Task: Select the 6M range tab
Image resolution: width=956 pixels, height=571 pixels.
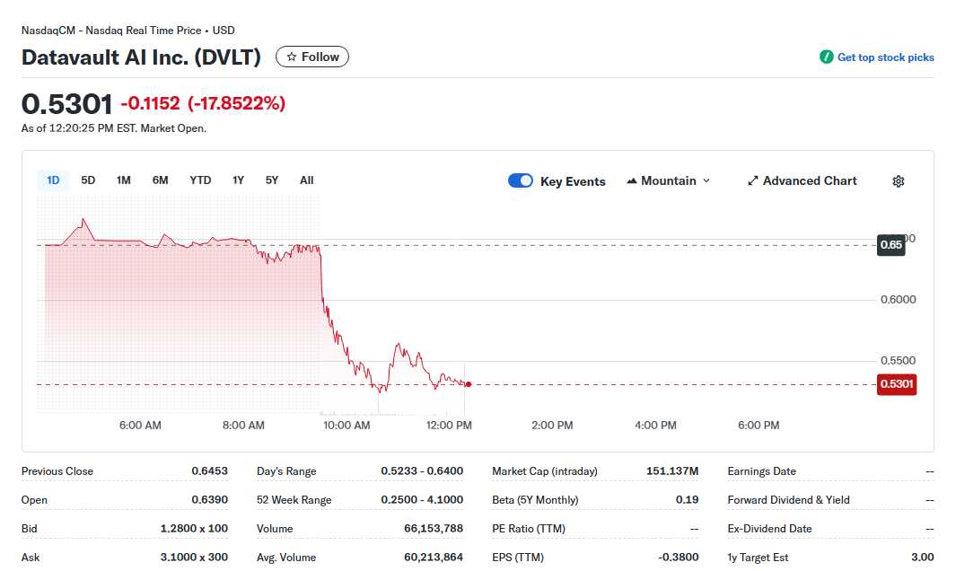Action: [x=160, y=180]
